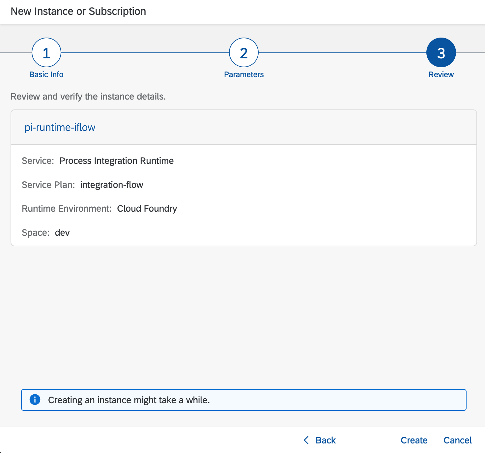Click the Parameters step label

point(244,75)
